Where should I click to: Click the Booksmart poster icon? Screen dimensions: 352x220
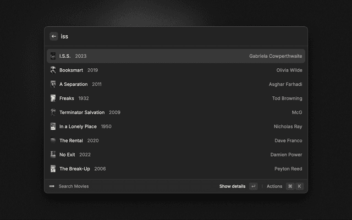53,70
